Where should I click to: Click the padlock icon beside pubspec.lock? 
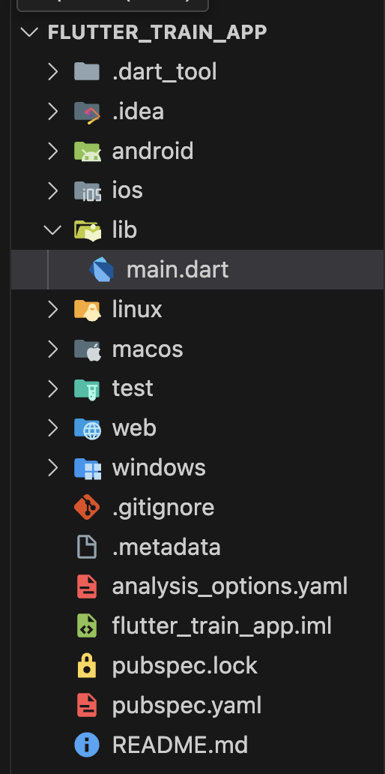coord(87,665)
